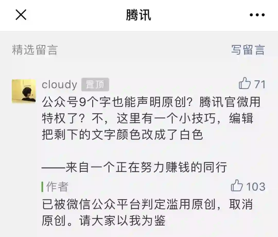Tap the 103 likes count on author reply

pyautogui.click(x=256, y=187)
